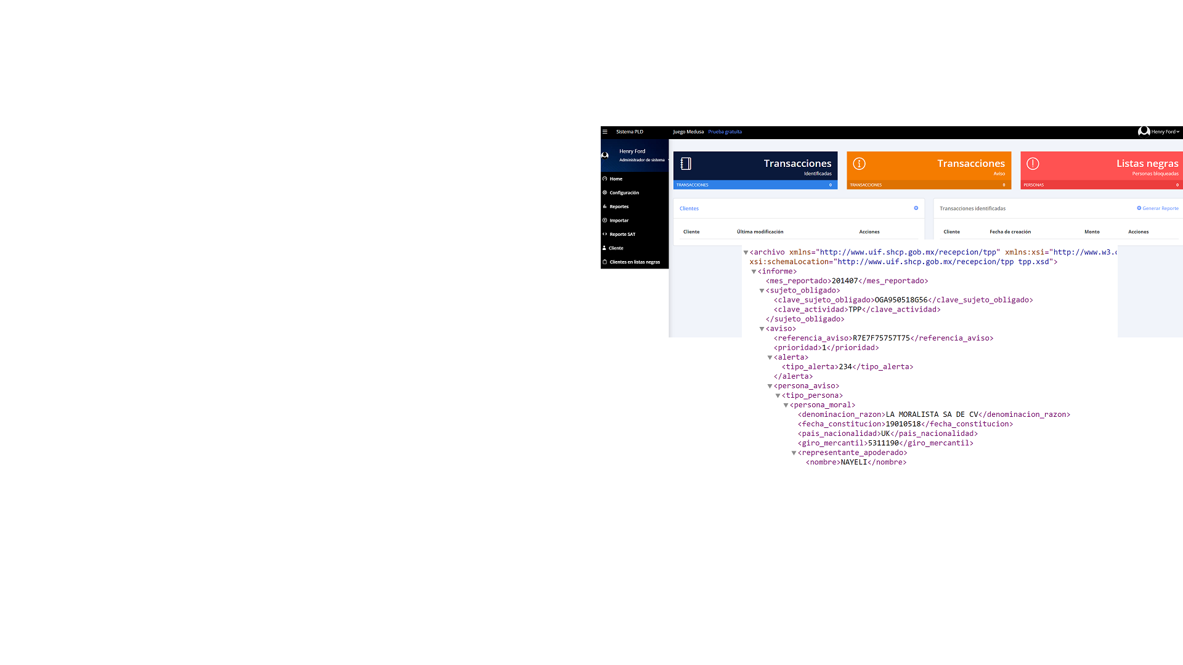This screenshot has height=665, width=1183.
Task: Collapse the alerta XML node
Action: (770, 357)
